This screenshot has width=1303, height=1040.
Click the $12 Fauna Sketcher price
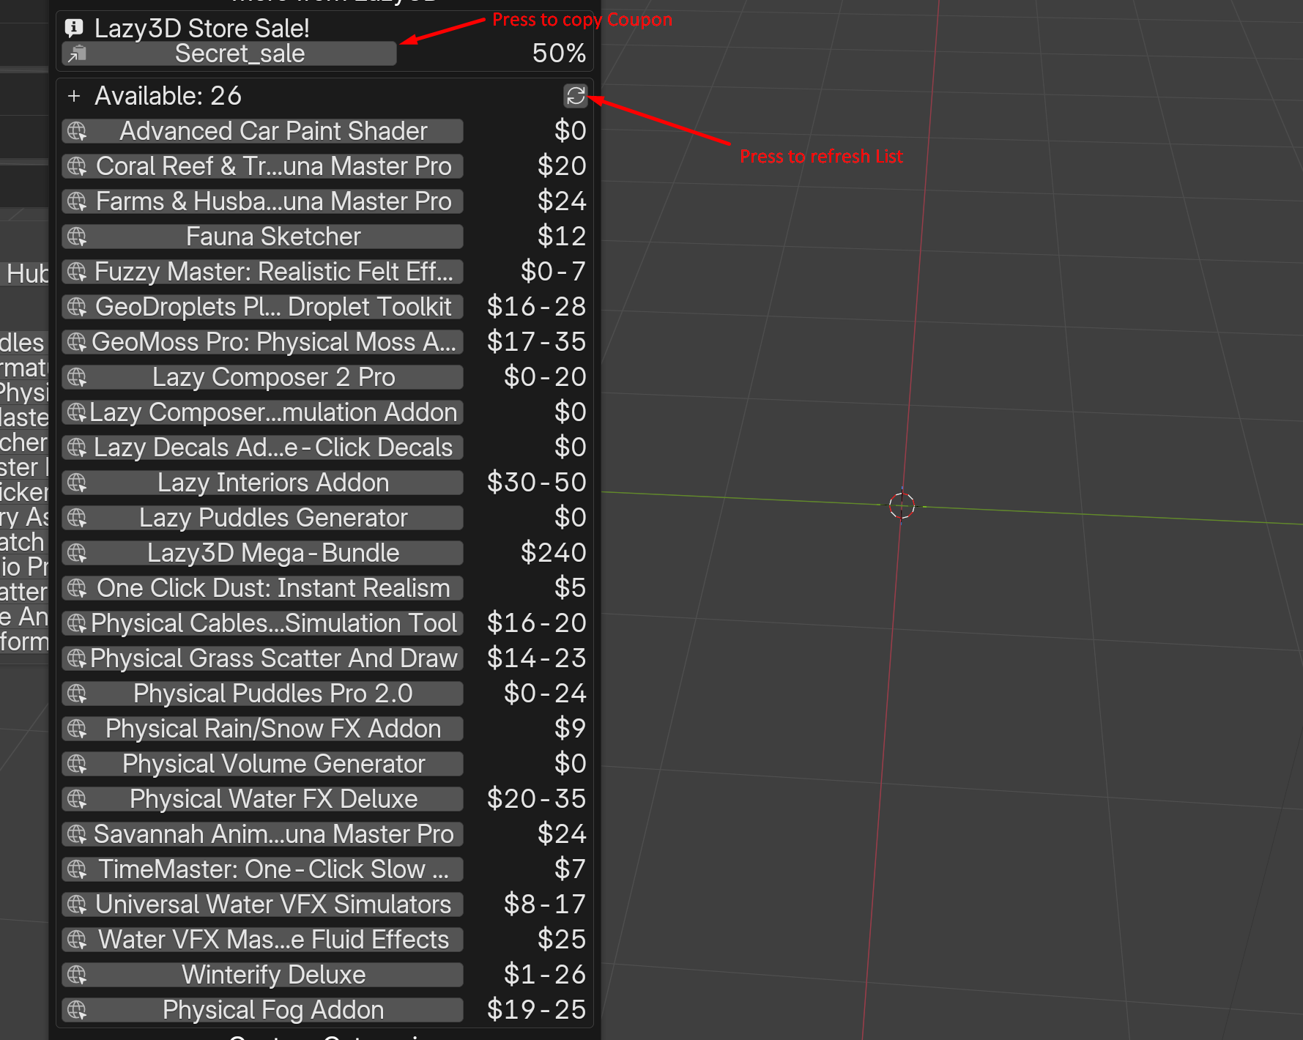click(562, 237)
